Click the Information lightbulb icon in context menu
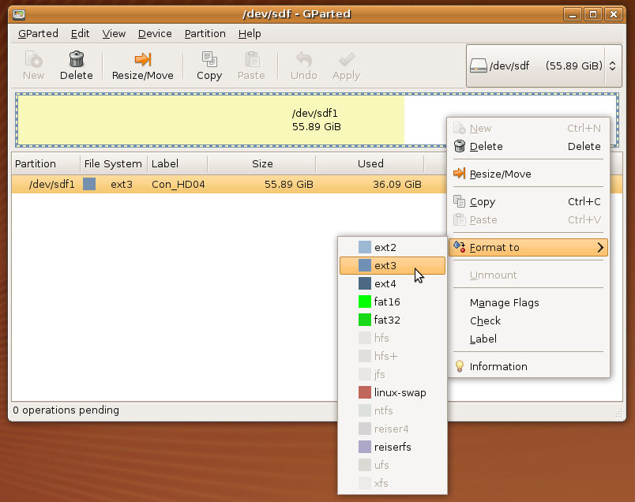The image size is (635, 502). 460,366
